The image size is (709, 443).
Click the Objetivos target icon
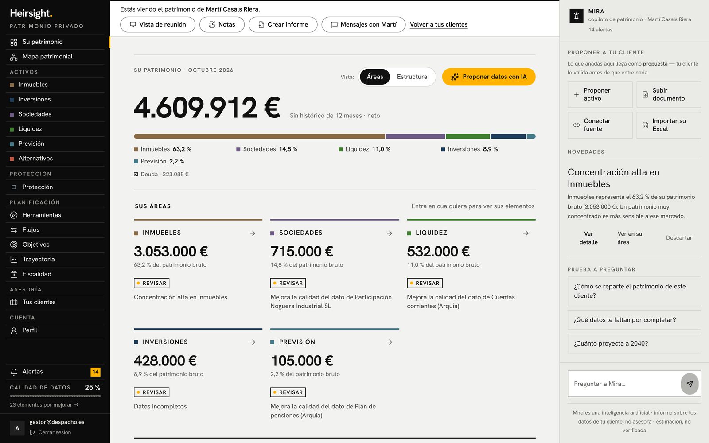pos(14,245)
